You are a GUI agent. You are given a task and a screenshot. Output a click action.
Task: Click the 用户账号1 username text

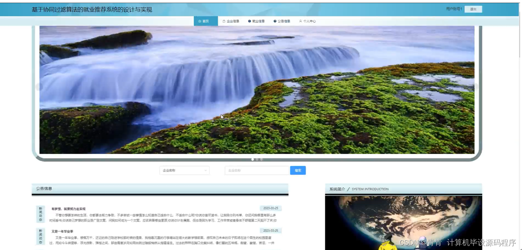(454, 9)
